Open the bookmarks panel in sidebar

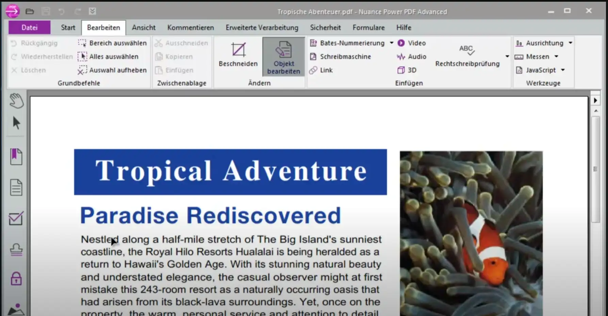(x=16, y=157)
